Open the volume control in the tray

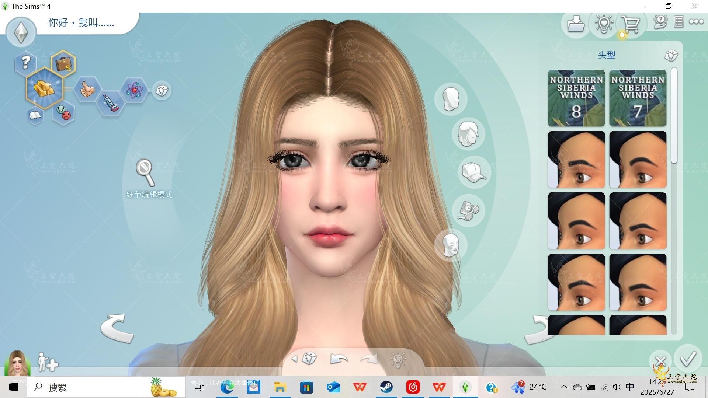pos(617,387)
